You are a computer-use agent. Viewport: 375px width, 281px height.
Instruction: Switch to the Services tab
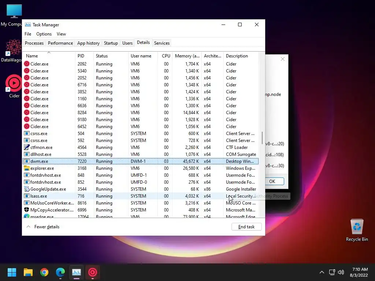[x=161, y=43]
